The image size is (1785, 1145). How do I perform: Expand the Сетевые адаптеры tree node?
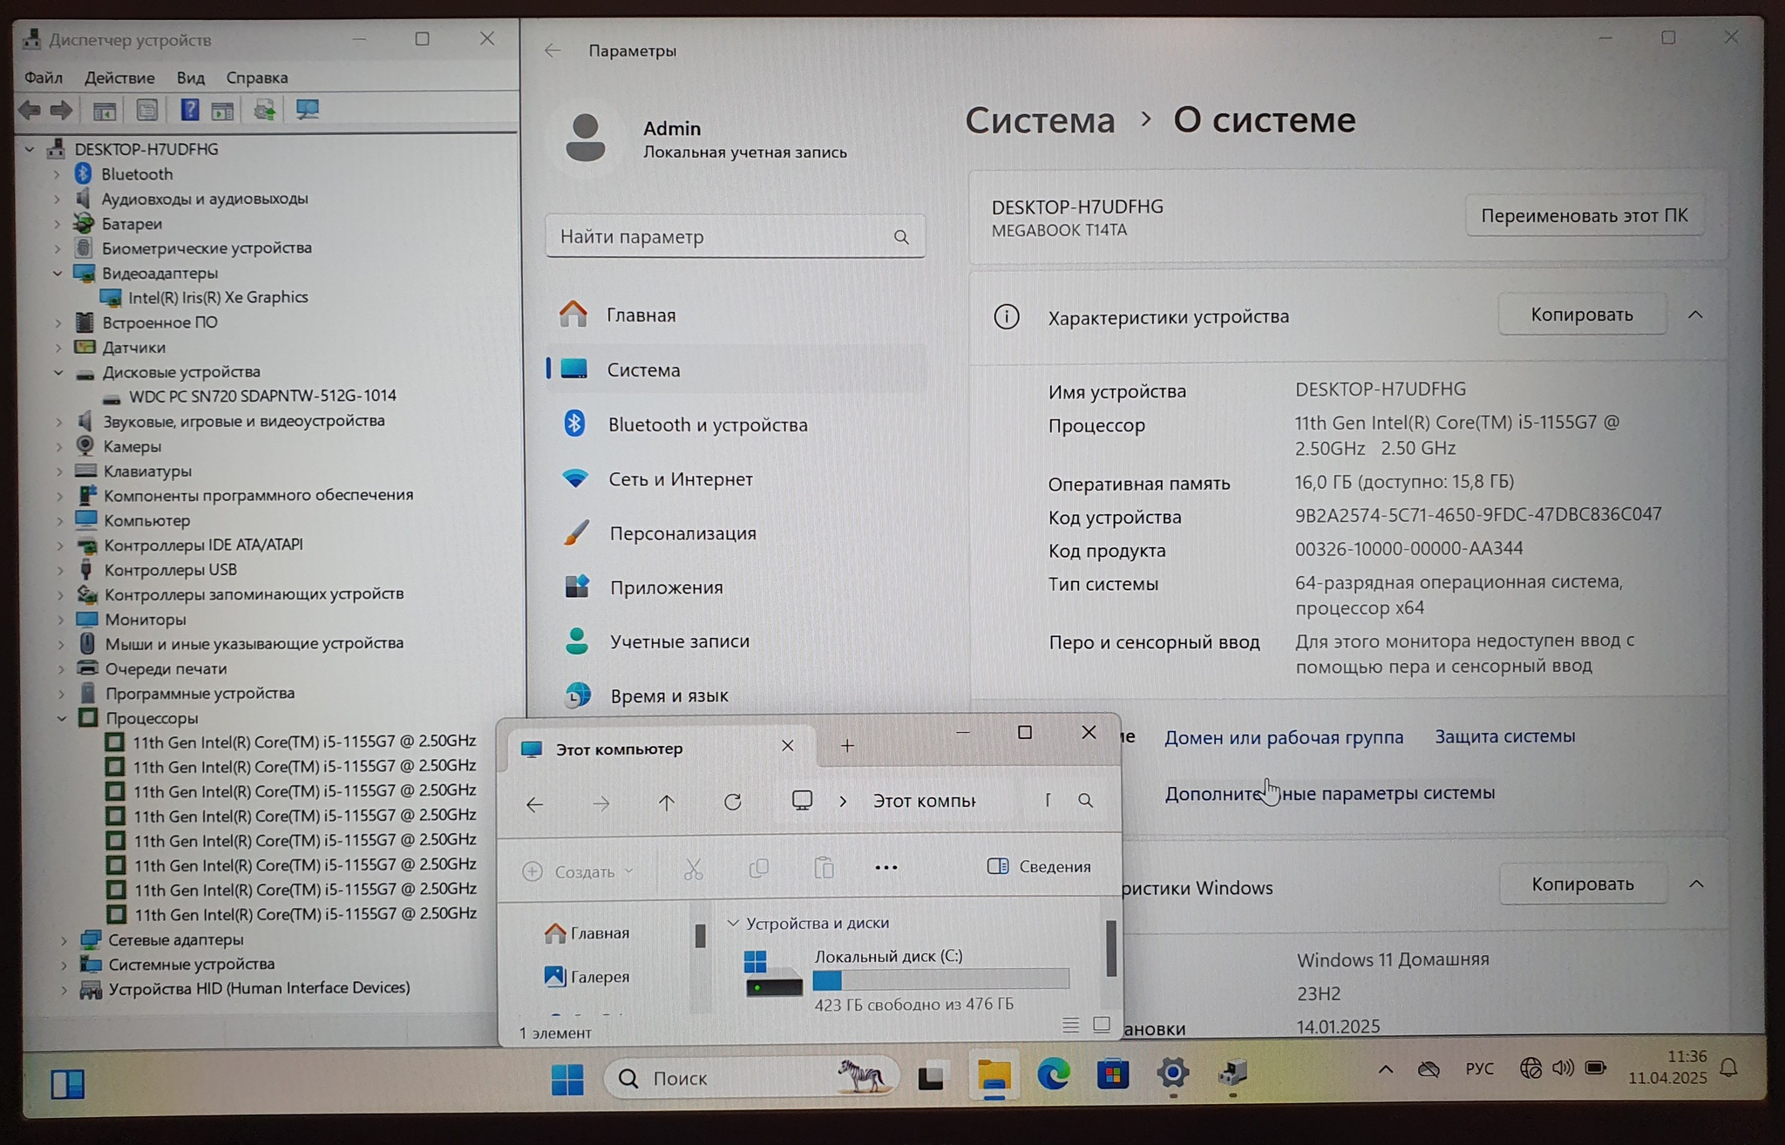pyautogui.click(x=64, y=940)
